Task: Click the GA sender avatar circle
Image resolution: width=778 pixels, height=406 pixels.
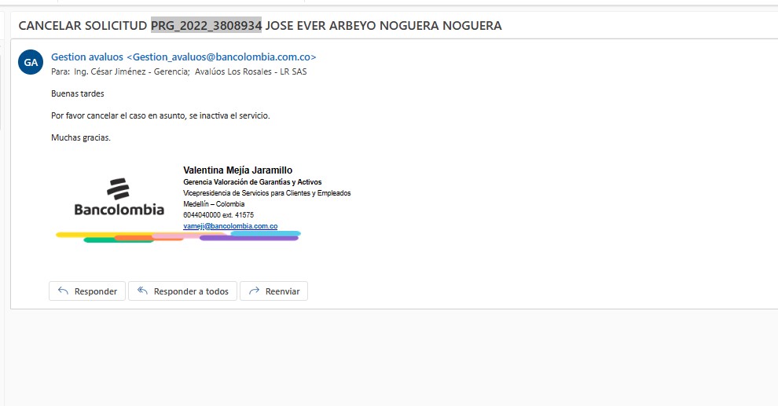Action: click(x=31, y=62)
